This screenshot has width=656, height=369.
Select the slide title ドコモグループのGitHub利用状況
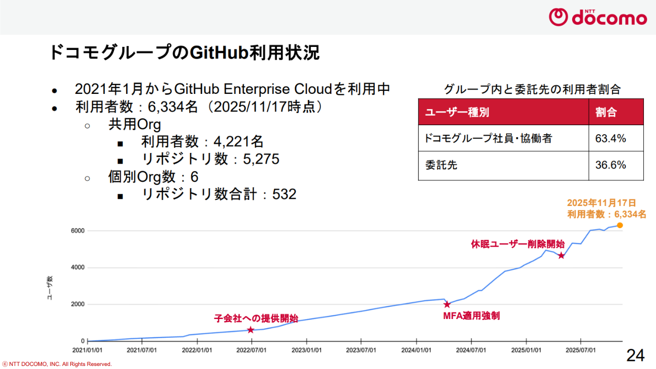click(184, 52)
